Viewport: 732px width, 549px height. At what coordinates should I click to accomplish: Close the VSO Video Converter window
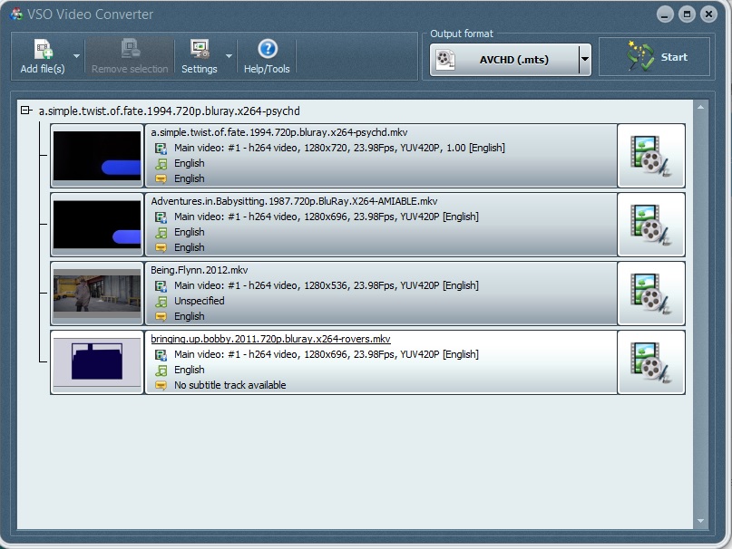pyautogui.click(x=708, y=14)
